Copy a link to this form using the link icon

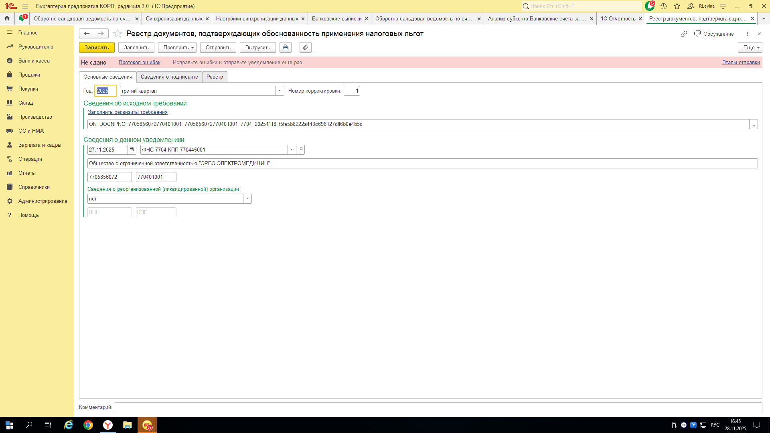coord(684,34)
